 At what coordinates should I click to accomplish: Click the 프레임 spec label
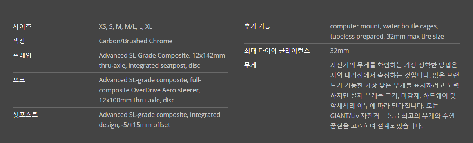22,55
